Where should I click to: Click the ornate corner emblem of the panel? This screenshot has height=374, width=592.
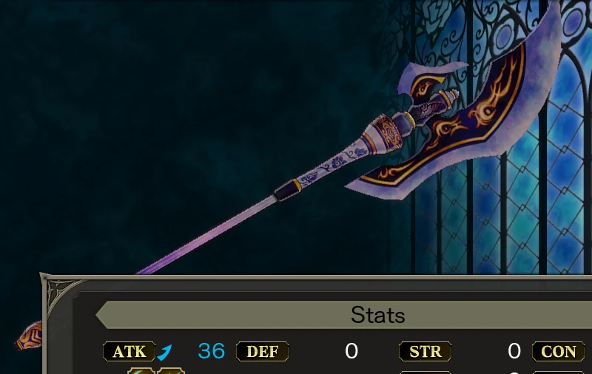pos(61,294)
